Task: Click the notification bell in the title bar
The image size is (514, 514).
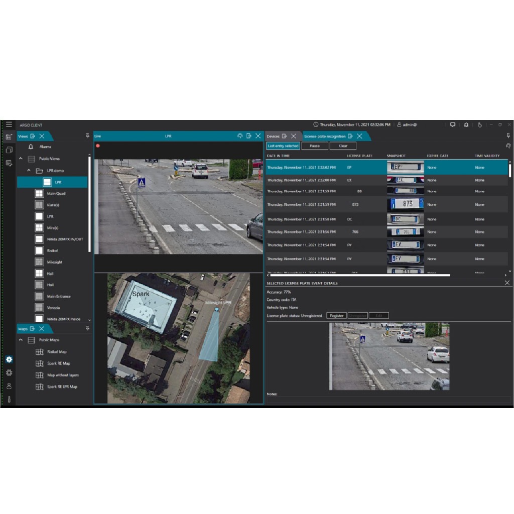Action: coord(466,124)
